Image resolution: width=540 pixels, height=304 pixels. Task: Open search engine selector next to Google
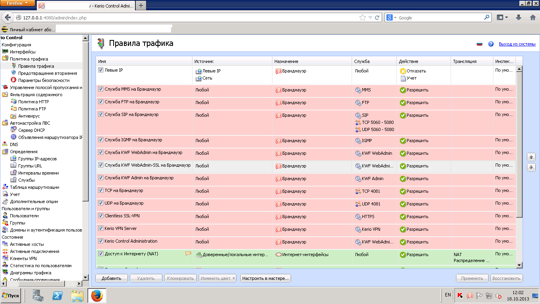coord(392,17)
